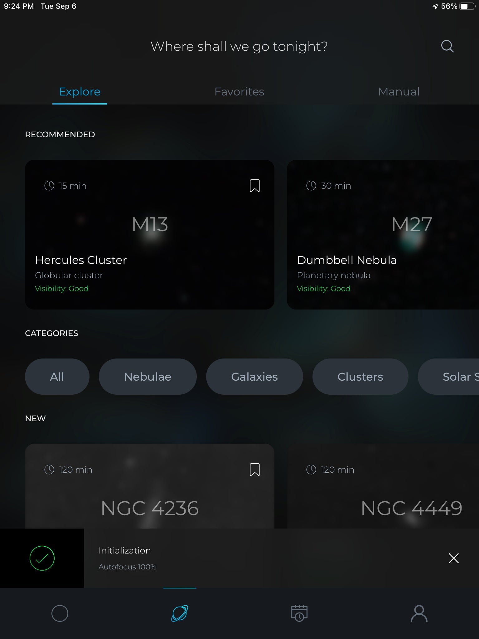Filter by Solar System category
Viewport: 479px width, 639px height.
click(x=448, y=377)
